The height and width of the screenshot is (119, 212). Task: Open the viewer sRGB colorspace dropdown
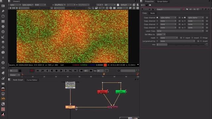pyautogui.click(x=122, y=8)
